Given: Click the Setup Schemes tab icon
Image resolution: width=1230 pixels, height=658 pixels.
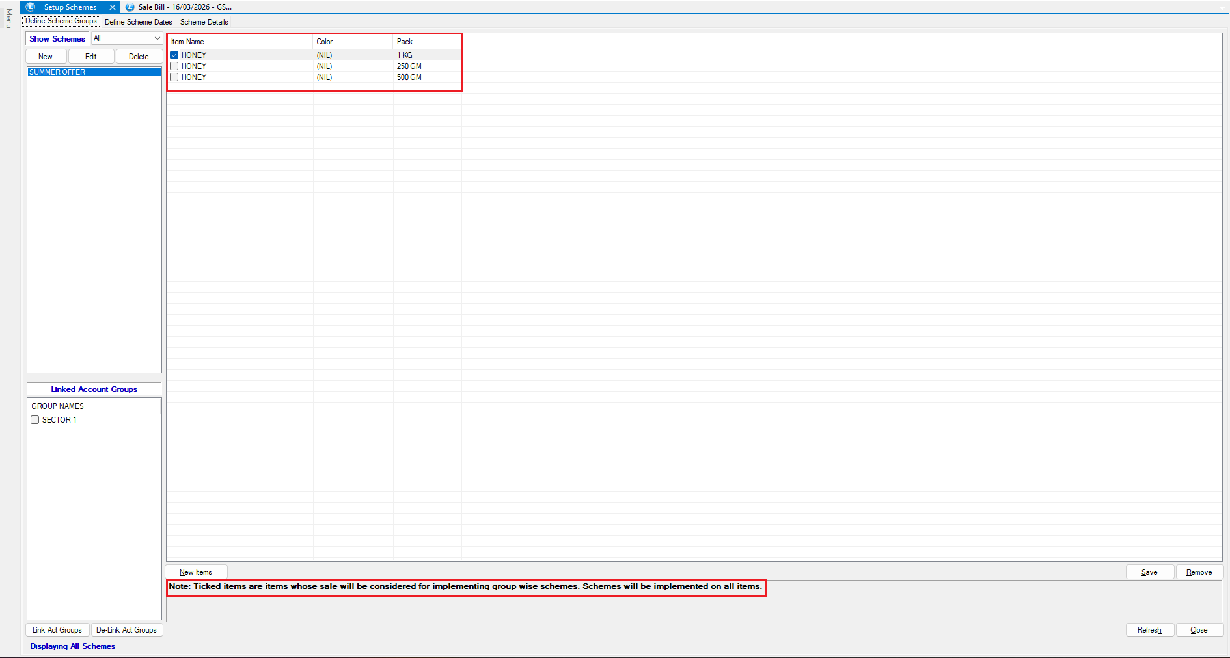Looking at the screenshot, I should pos(30,7).
